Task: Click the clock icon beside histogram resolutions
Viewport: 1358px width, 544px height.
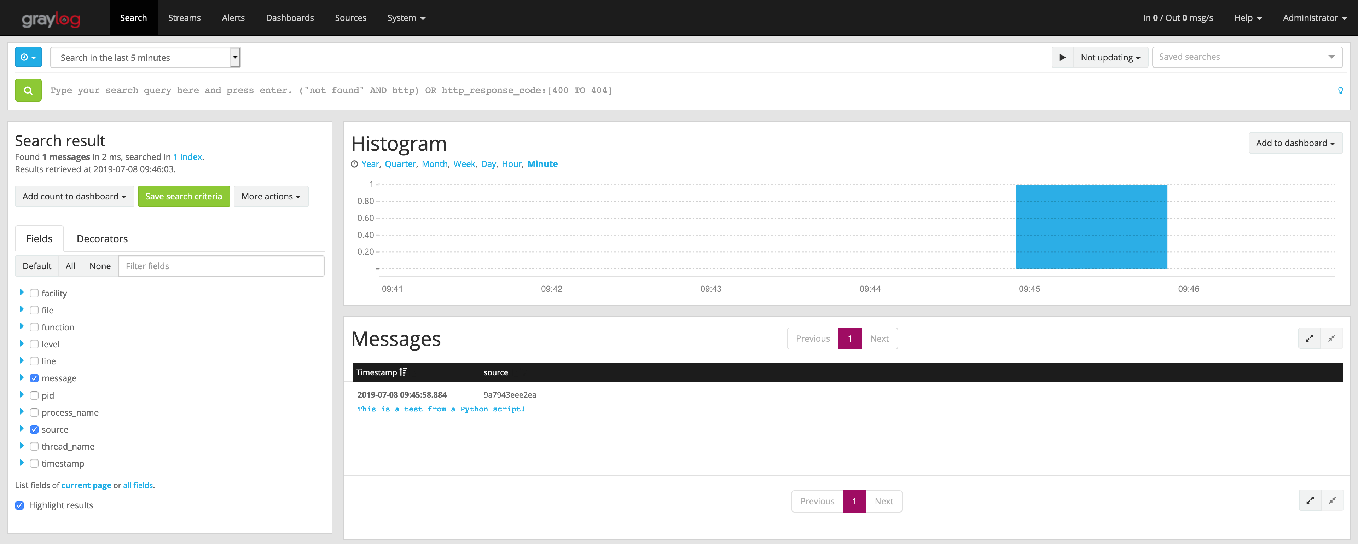Action: pos(354,164)
